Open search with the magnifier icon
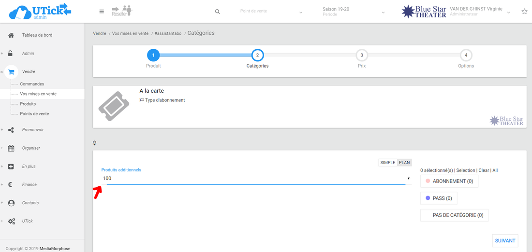Viewport: 532px width, 252px height. coord(218,12)
